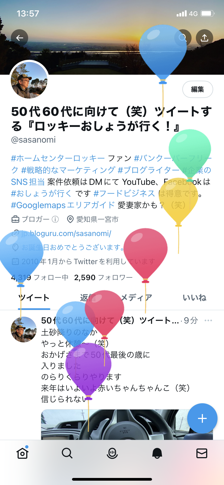
Task: Open the Home tab icon
Action: coord(22,453)
